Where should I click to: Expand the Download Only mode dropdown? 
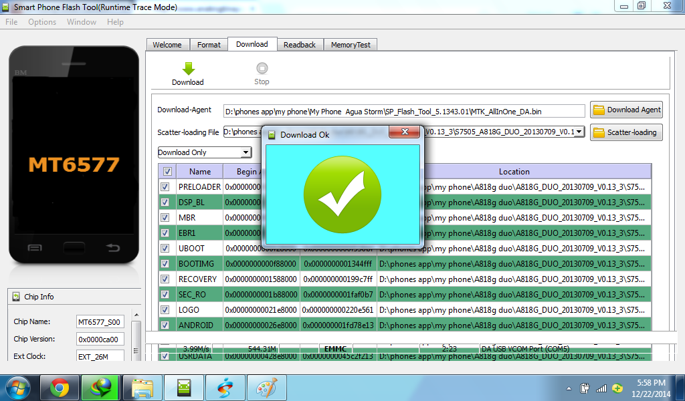[x=246, y=152]
